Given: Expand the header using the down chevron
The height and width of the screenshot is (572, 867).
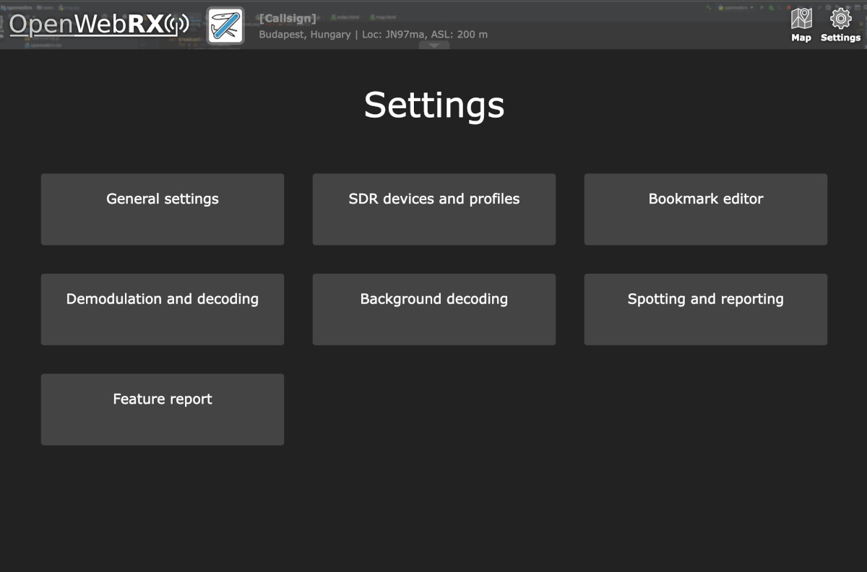Looking at the screenshot, I should tap(435, 45).
